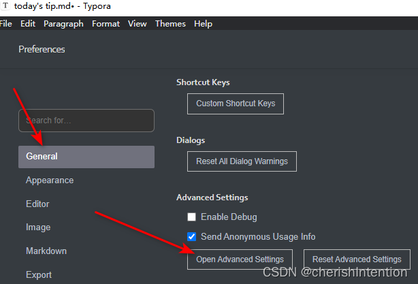Click the Preferences page title
The width and height of the screenshot is (418, 284).
(42, 49)
